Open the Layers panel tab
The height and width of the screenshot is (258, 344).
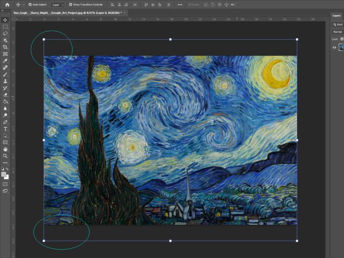click(x=336, y=15)
